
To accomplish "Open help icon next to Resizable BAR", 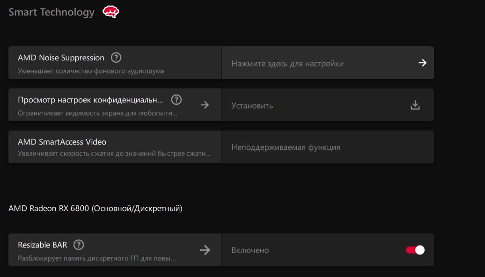I will (79, 245).
